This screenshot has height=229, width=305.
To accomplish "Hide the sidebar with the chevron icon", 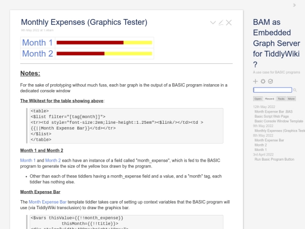I will click(294, 5).
